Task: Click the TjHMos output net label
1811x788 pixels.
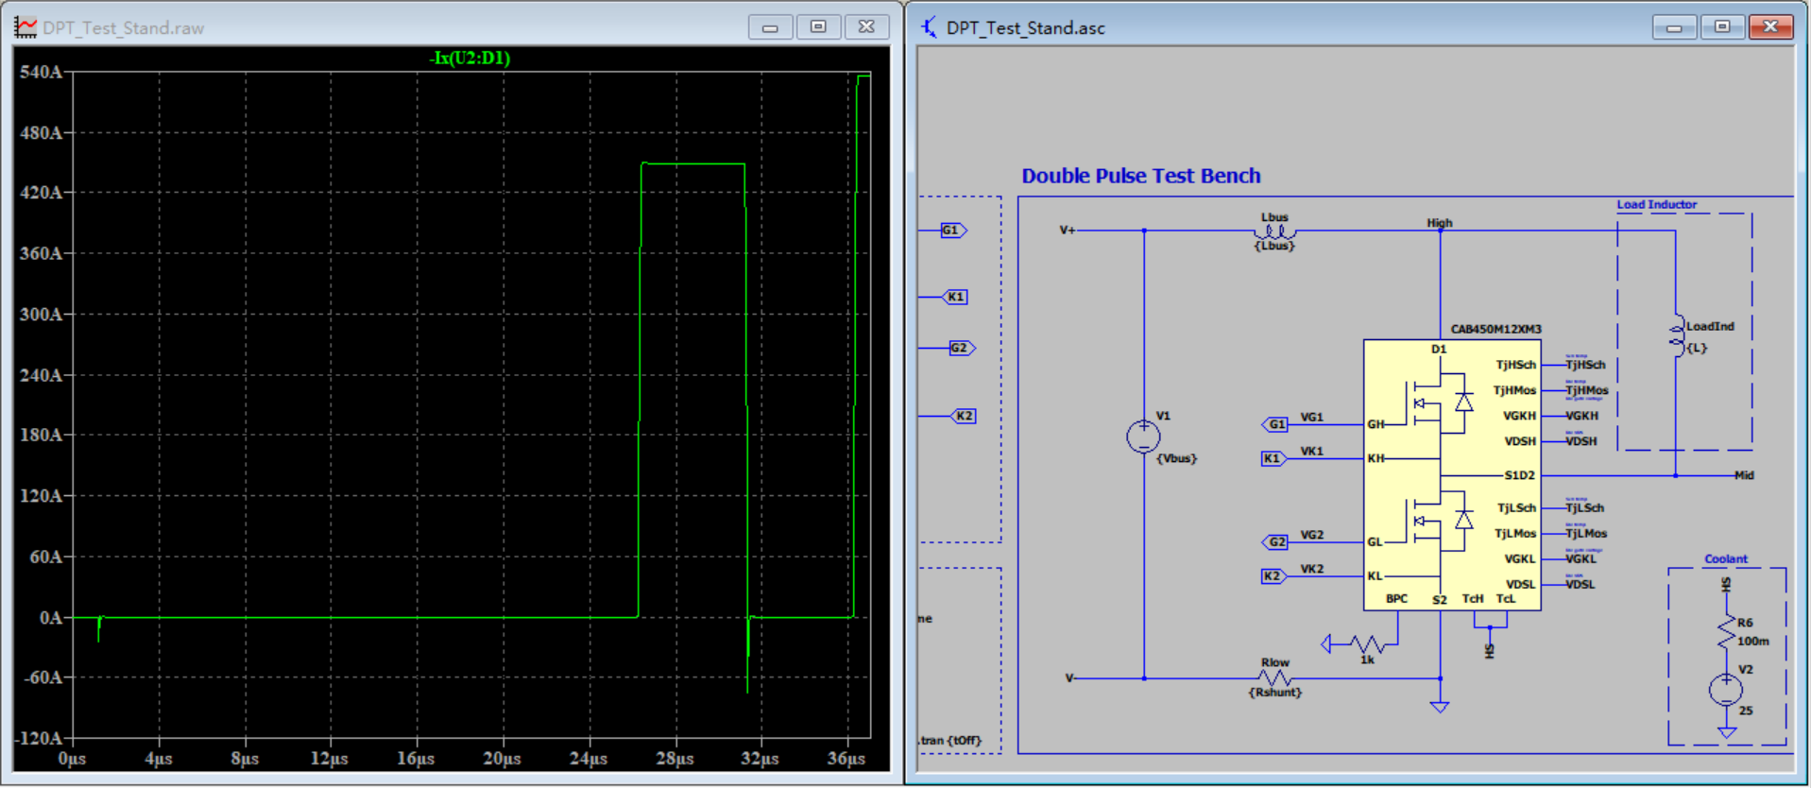Action: tap(1587, 390)
